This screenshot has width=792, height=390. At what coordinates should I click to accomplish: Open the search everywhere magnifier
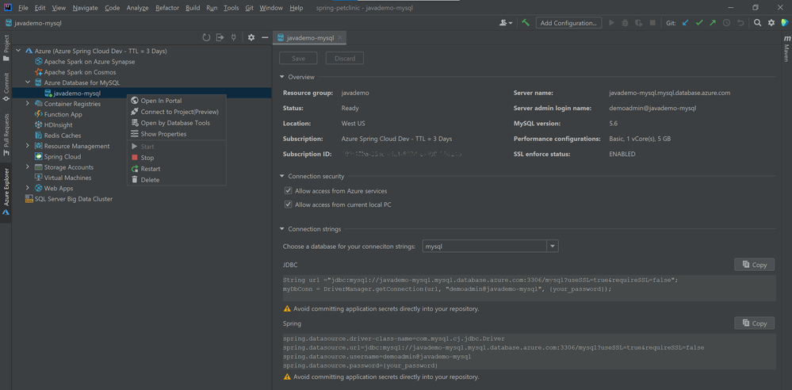757,23
